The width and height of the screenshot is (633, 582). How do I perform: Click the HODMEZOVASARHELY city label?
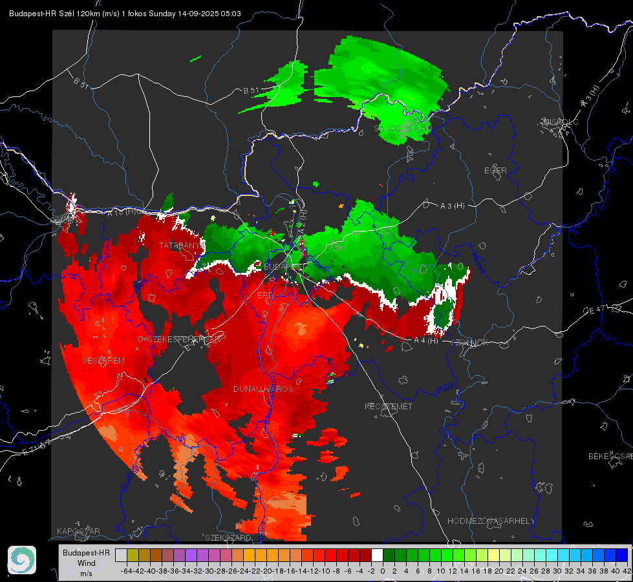[491, 521]
